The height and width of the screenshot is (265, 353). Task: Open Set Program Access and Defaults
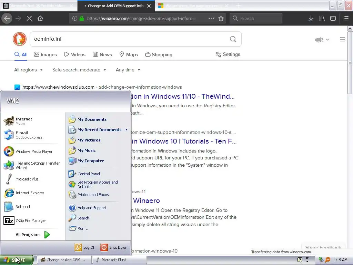[93, 184]
